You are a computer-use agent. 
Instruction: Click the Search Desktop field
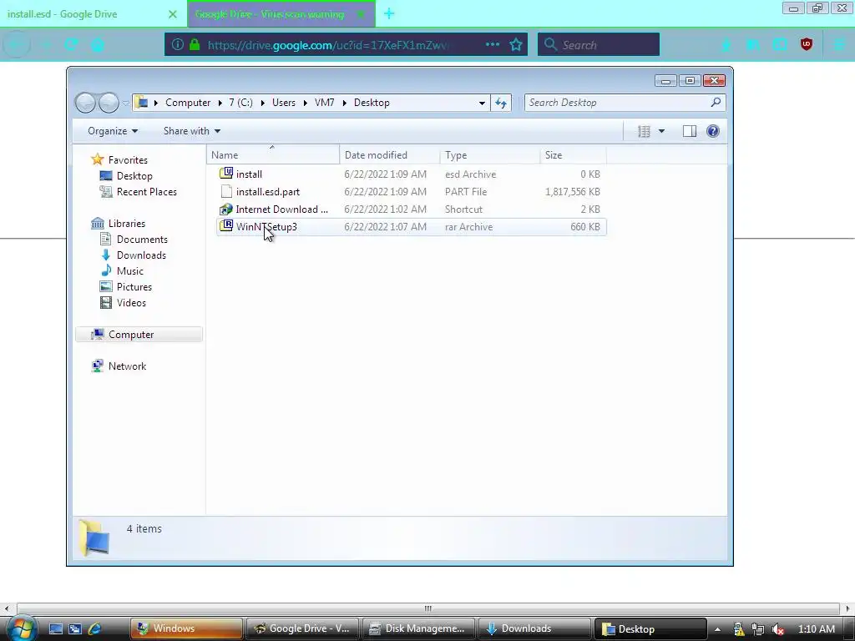point(625,103)
